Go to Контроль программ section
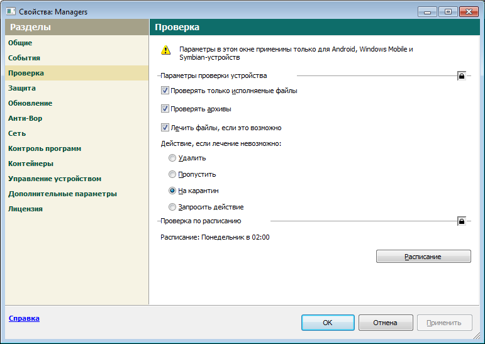The width and height of the screenshot is (485, 344). (x=77, y=148)
